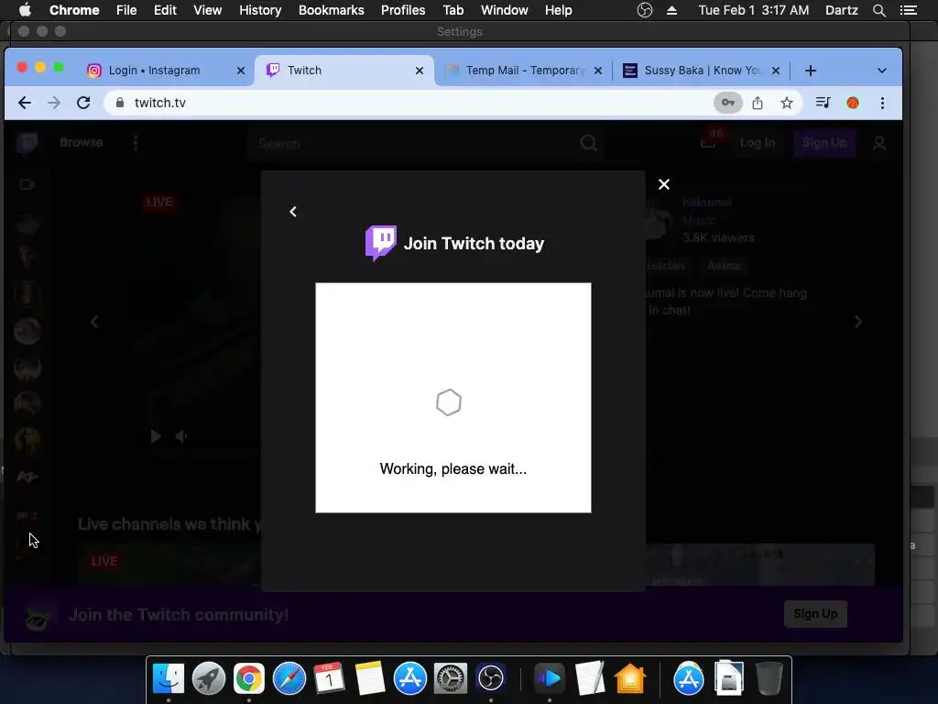Click the Log In button
The image size is (938, 704).
(x=758, y=143)
